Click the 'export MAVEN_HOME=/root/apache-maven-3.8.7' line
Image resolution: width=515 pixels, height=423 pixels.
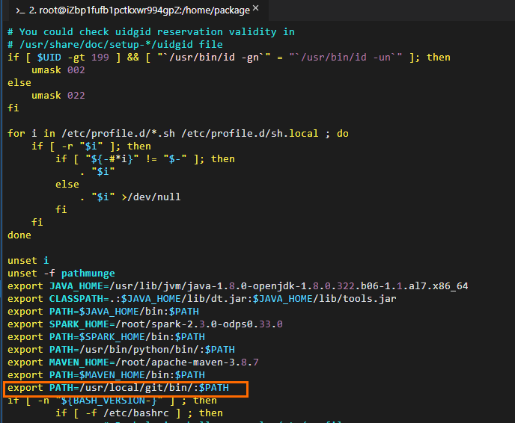tap(133, 362)
